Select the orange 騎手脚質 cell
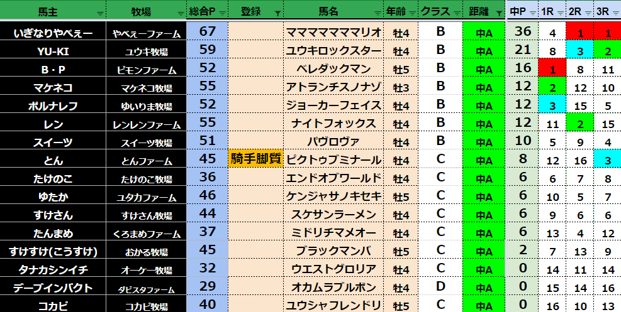Image resolution: width=621 pixels, height=312 pixels. [x=255, y=159]
